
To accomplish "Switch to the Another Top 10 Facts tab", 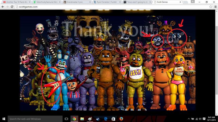I will coord(16,2).
